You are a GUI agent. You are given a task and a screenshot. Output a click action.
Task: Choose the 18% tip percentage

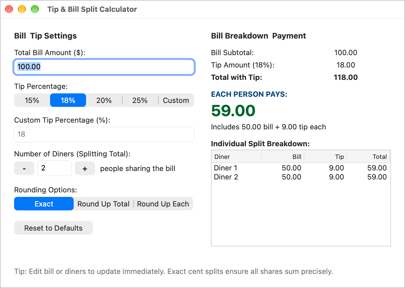(x=68, y=100)
